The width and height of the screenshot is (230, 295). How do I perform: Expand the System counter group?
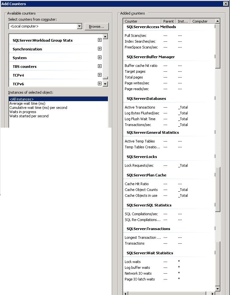(100, 58)
